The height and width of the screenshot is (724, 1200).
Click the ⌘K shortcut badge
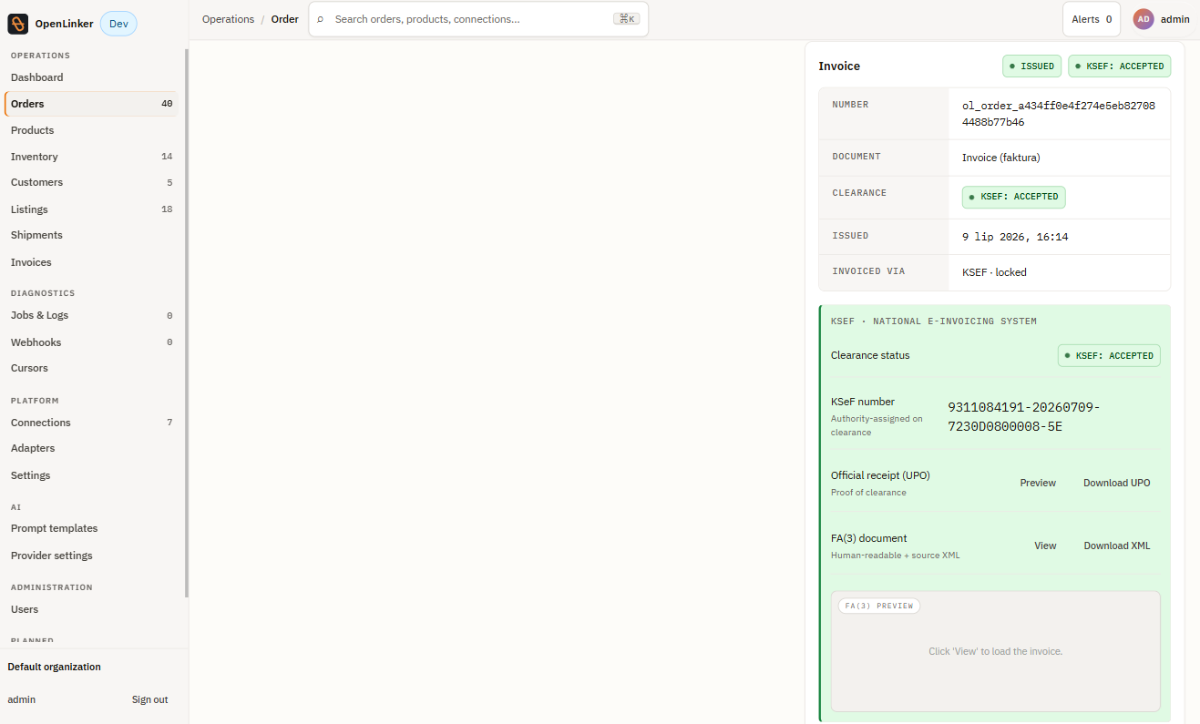tap(626, 19)
